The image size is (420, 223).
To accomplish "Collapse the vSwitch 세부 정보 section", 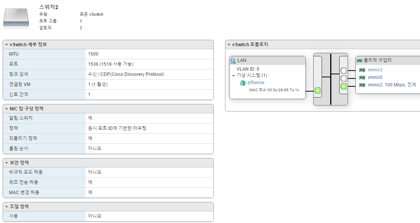I will (x=7, y=45).
